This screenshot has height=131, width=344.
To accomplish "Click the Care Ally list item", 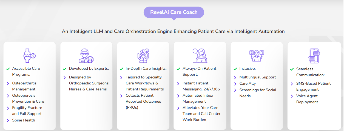I will point(248,84).
